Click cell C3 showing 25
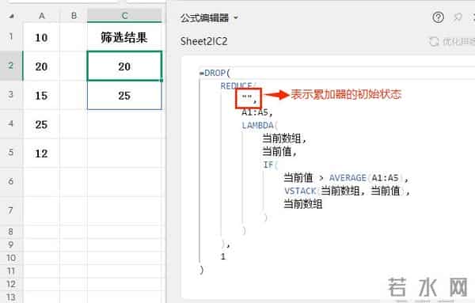Screen dimensions: 475x303 (x=124, y=96)
